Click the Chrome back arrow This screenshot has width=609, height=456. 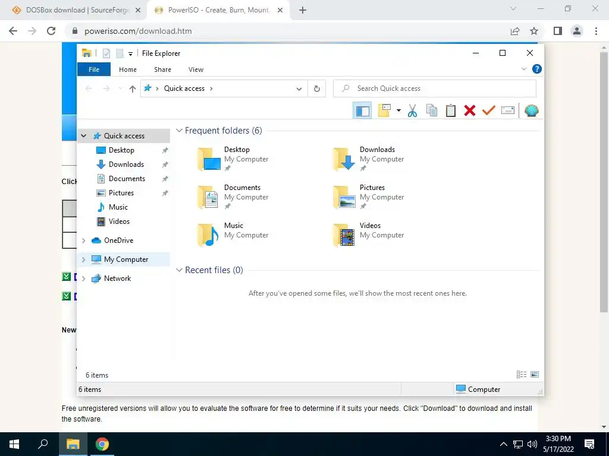tap(13, 31)
